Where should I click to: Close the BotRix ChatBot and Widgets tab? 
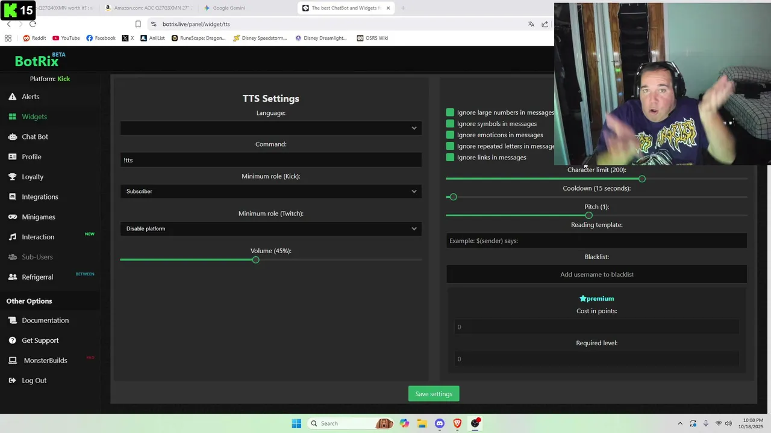coord(388,8)
